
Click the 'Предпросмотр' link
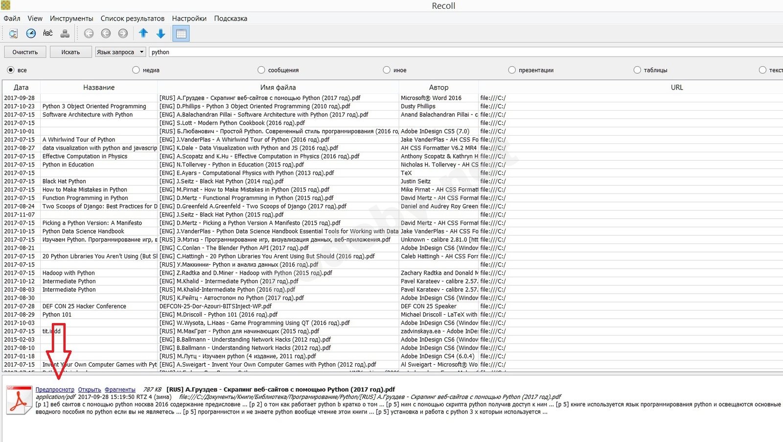pyautogui.click(x=55, y=390)
